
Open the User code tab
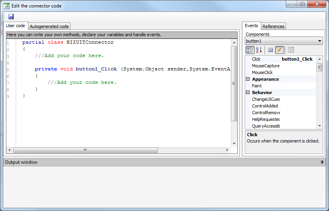tap(15, 26)
